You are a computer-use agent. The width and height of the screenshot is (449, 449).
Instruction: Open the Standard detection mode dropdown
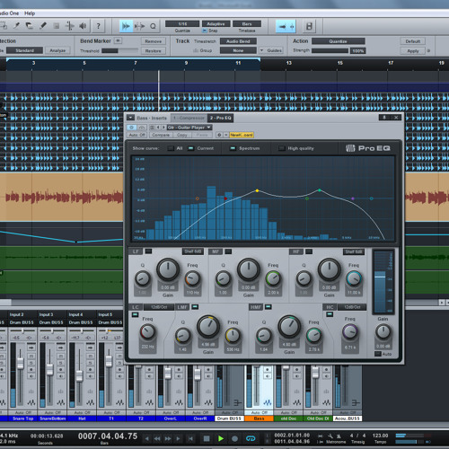tap(24, 50)
